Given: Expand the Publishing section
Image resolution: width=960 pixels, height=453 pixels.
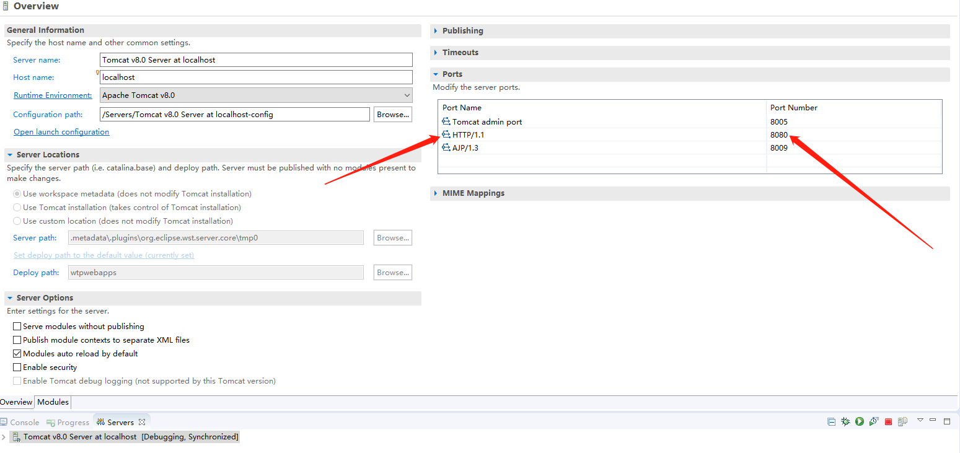Looking at the screenshot, I should [436, 31].
